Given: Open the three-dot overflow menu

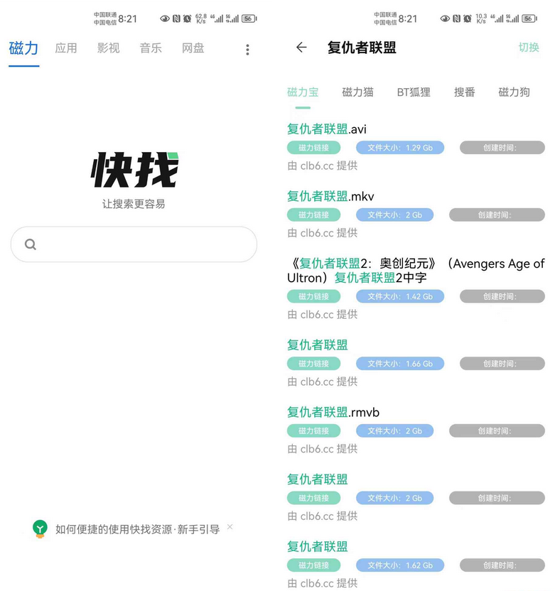Looking at the screenshot, I should tap(247, 49).
